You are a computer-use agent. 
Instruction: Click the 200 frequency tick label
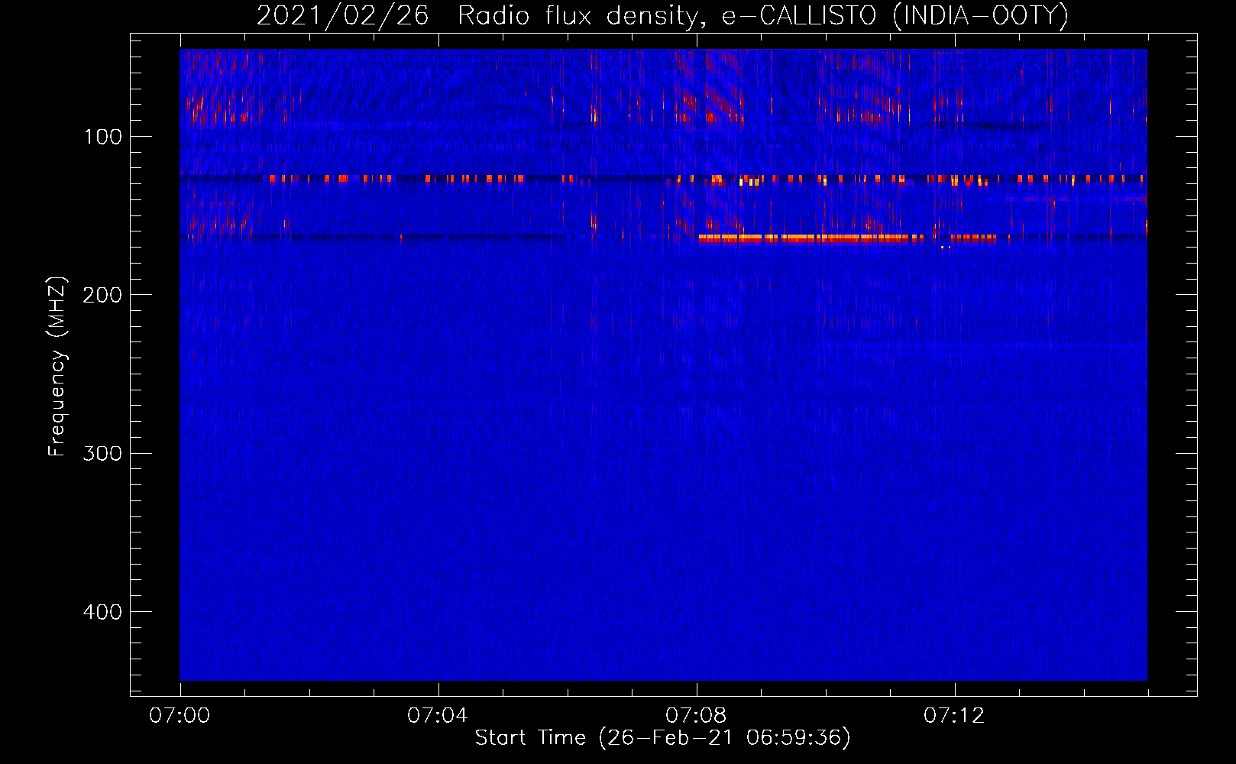(102, 295)
